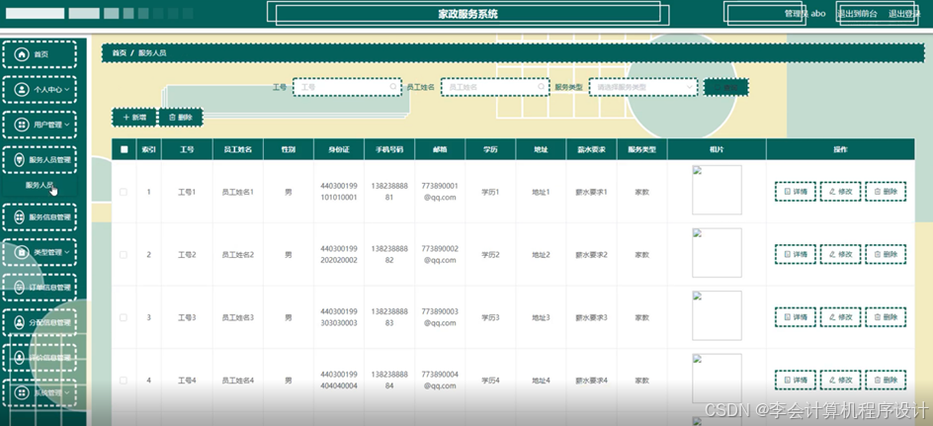Click the 服务类型 column header in the table
The width and height of the screenshot is (933, 426).
642,149
